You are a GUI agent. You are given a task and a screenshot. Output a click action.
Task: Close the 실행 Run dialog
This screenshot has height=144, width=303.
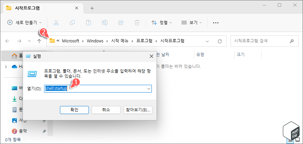151,57
